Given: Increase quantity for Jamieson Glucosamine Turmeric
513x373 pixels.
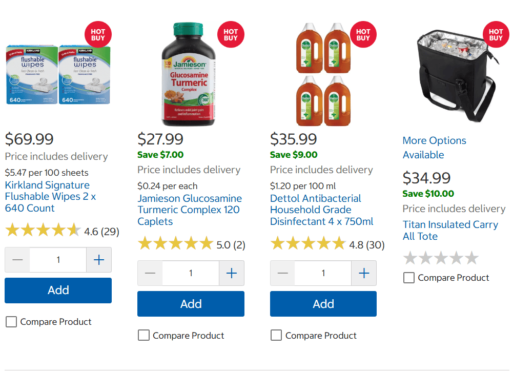Looking at the screenshot, I should [232, 273].
